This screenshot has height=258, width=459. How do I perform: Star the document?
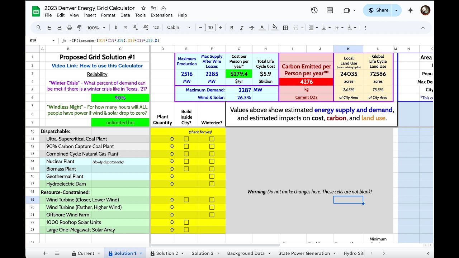(x=143, y=8)
